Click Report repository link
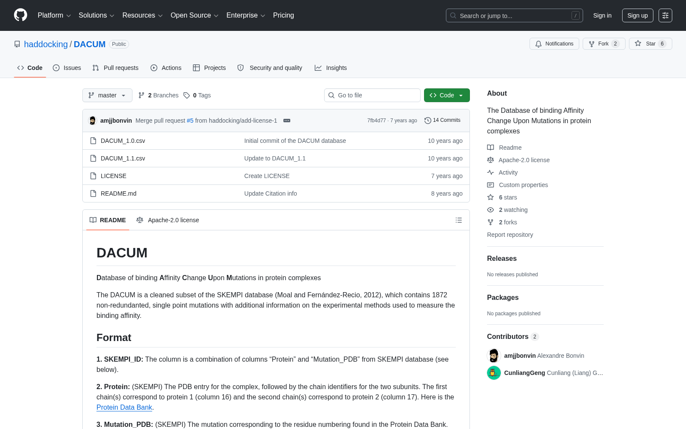686x429 pixels. [510, 235]
